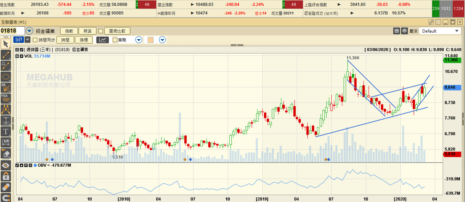465x202 pixels.
Task: Open stock code dropdown next to 01818
Action: (29, 31)
